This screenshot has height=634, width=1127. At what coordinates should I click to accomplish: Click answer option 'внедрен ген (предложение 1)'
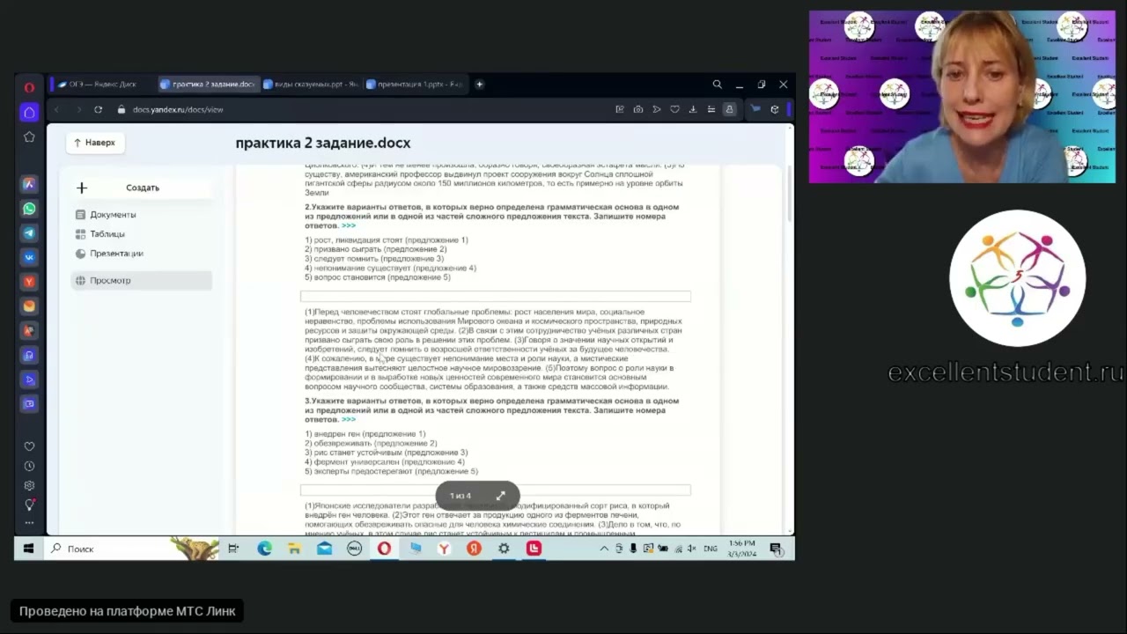[x=365, y=434]
